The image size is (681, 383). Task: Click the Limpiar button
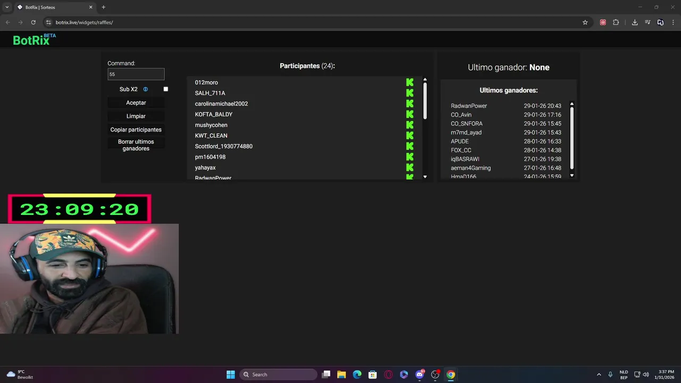pos(136,116)
